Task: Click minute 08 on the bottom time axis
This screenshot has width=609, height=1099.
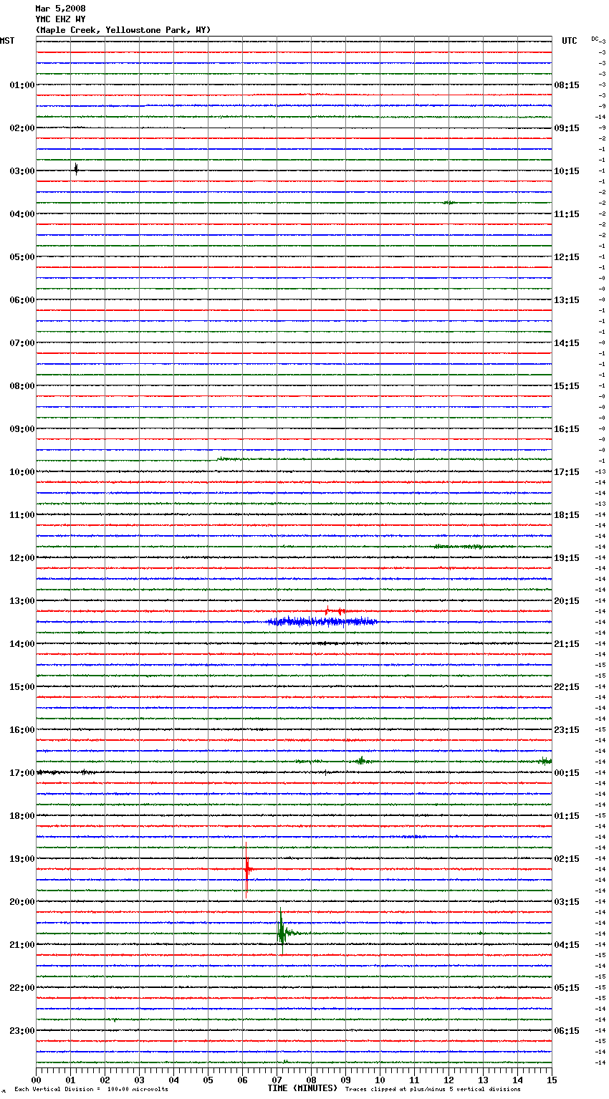Action: pos(311,1080)
